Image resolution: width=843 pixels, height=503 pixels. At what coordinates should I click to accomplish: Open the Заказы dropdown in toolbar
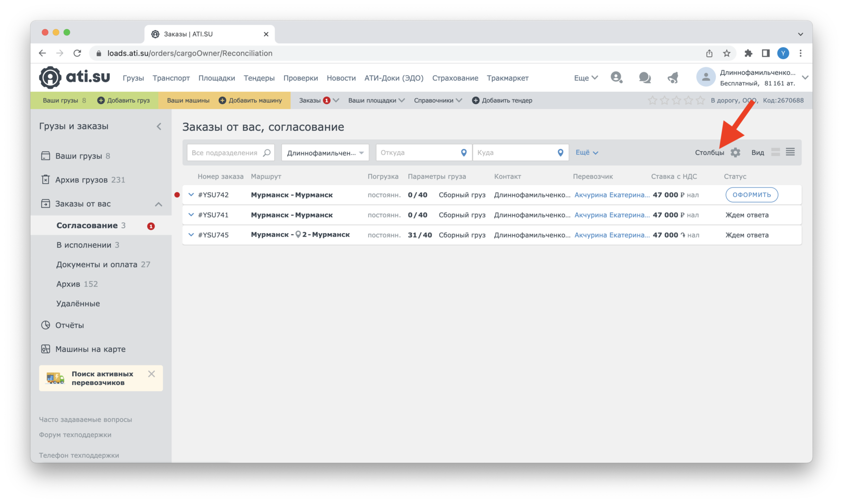(319, 100)
